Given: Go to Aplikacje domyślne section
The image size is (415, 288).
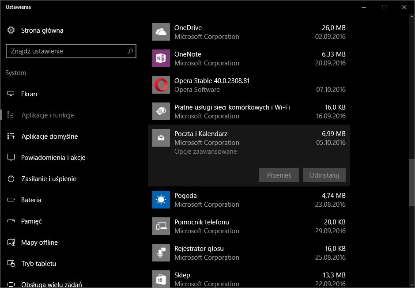Looking at the screenshot, I should 49,136.
